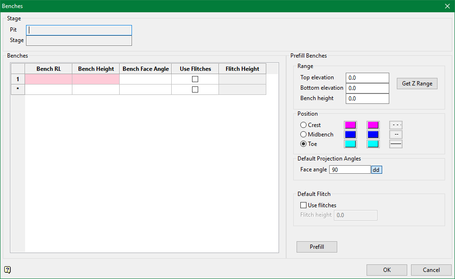Image resolution: width=455 pixels, height=279 pixels.
Task: Pick the first cyan Toe color swatch
Action: pos(350,144)
